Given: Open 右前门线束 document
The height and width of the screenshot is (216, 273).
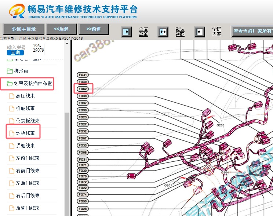Looking at the screenshot, I should pos(28,171).
